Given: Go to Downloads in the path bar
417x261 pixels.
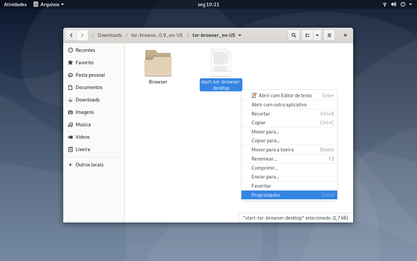Looking at the screenshot, I should point(110,35).
